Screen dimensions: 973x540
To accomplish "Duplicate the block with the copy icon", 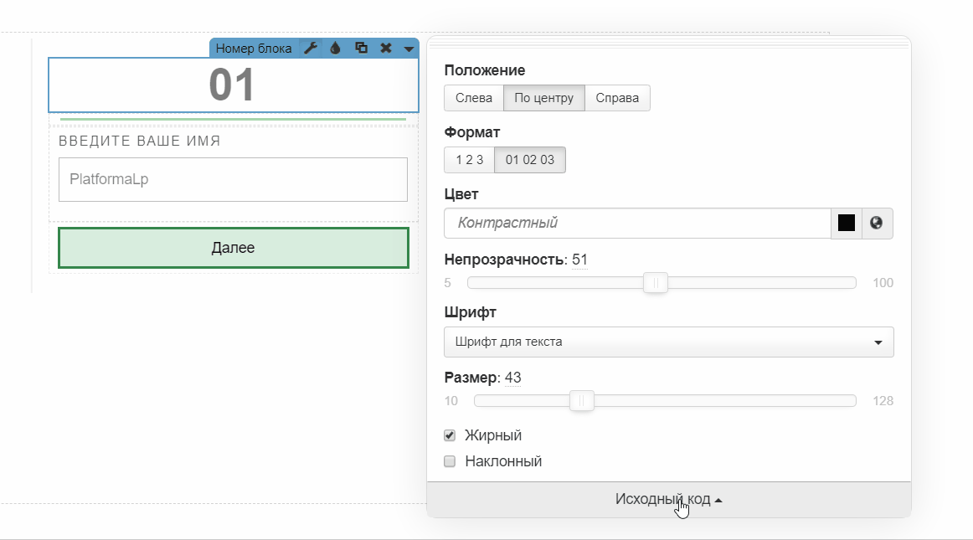I will tap(361, 49).
